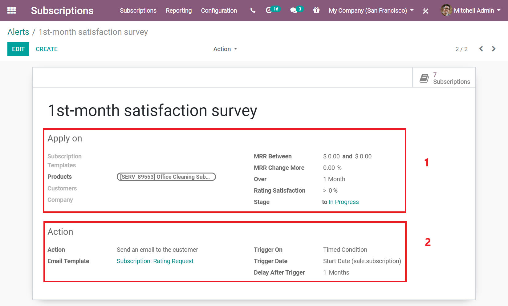
Task: Click the EDIT button
Action: 18,49
